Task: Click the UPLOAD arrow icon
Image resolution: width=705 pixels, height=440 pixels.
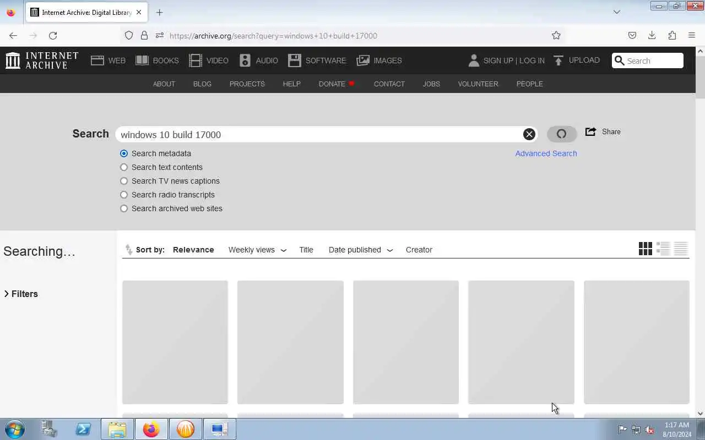Action: pyautogui.click(x=558, y=61)
